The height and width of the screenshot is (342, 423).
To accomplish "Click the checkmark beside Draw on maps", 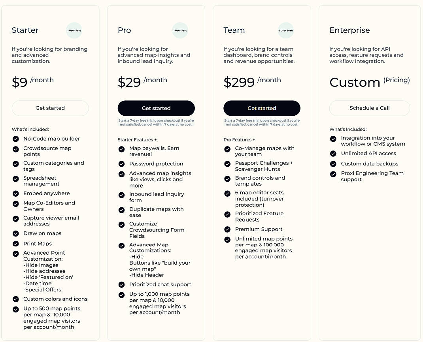I will [x=16, y=234].
